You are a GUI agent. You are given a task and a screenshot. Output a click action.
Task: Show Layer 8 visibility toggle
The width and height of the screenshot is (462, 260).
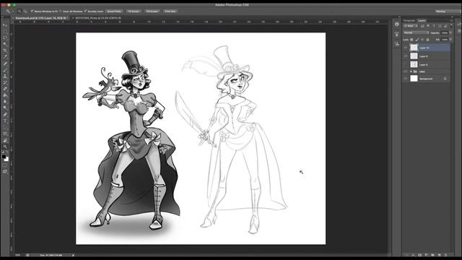click(x=406, y=64)
